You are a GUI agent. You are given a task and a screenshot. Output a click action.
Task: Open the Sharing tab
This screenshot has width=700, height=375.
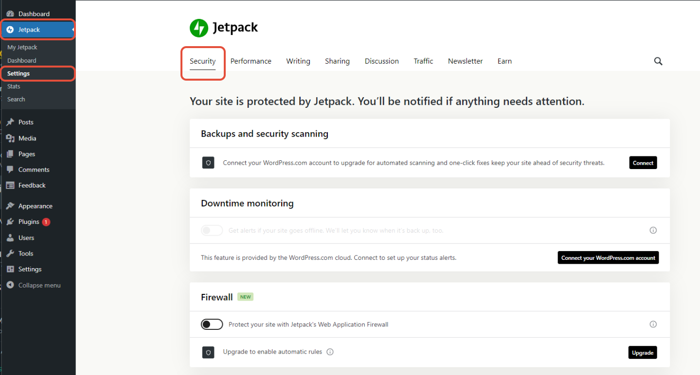[x=338, y=61]
